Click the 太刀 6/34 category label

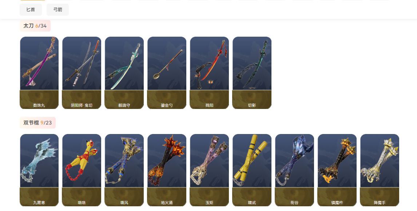pos(35,26)
